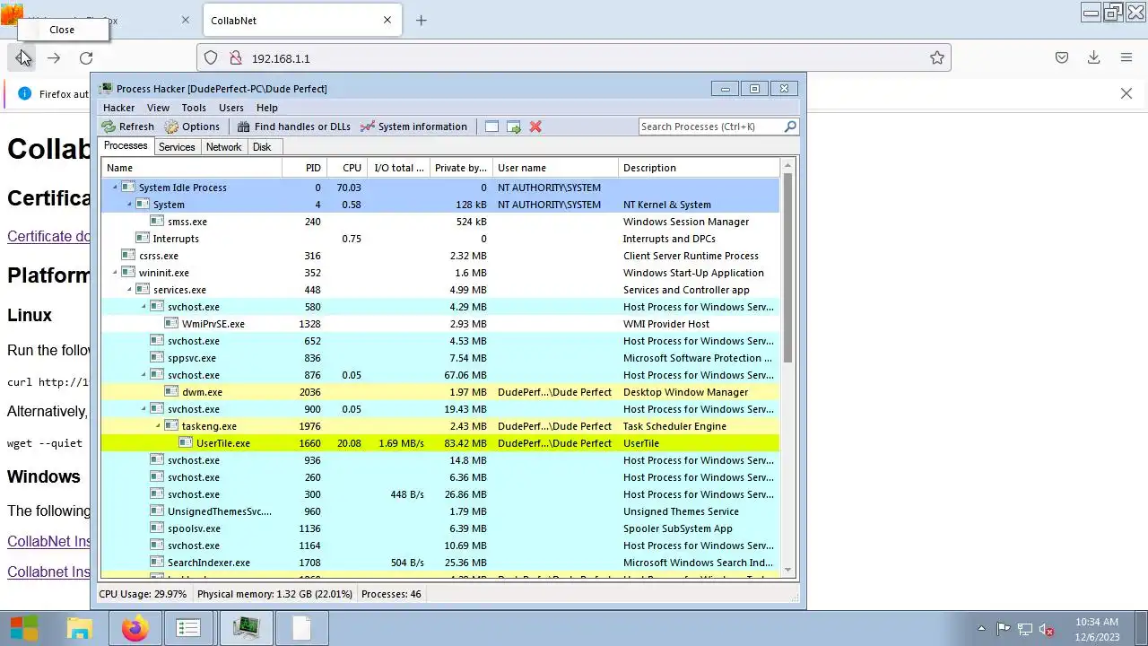1148x646 pixels.
Task: Open the Firefox hamburger menu
Action: click(1126, 58)
